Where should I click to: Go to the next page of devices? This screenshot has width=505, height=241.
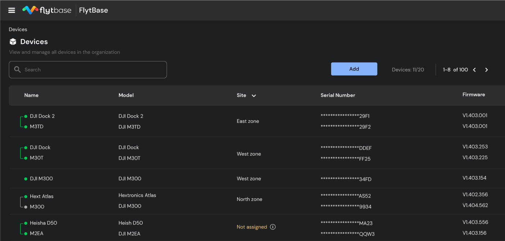pos(487,70)
